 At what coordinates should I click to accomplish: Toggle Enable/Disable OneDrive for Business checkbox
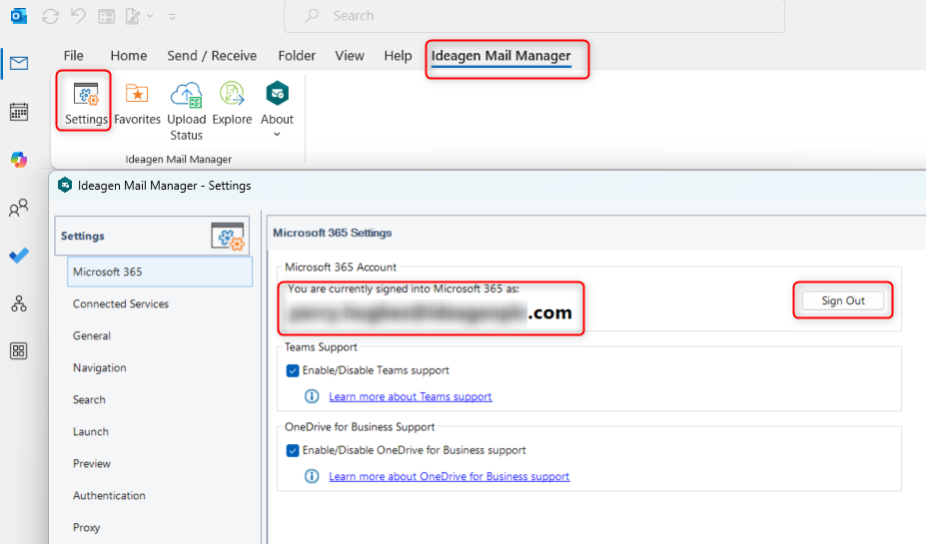click(x=293, y=450)
